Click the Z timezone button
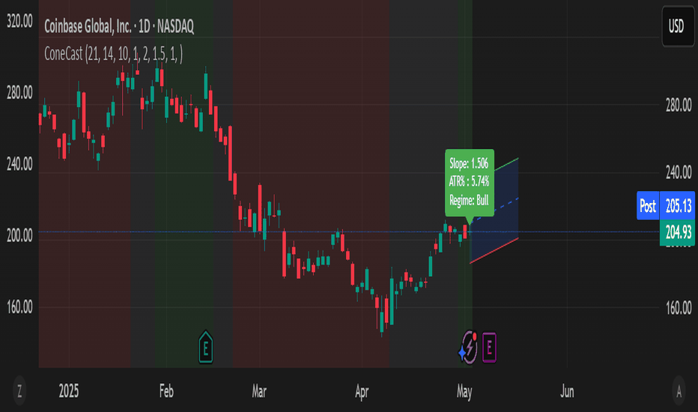 coord(19,390)
